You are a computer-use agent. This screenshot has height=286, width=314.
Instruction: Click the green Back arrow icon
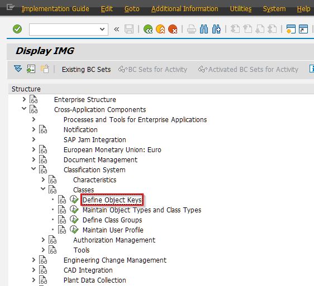click(x=148, y=29)
